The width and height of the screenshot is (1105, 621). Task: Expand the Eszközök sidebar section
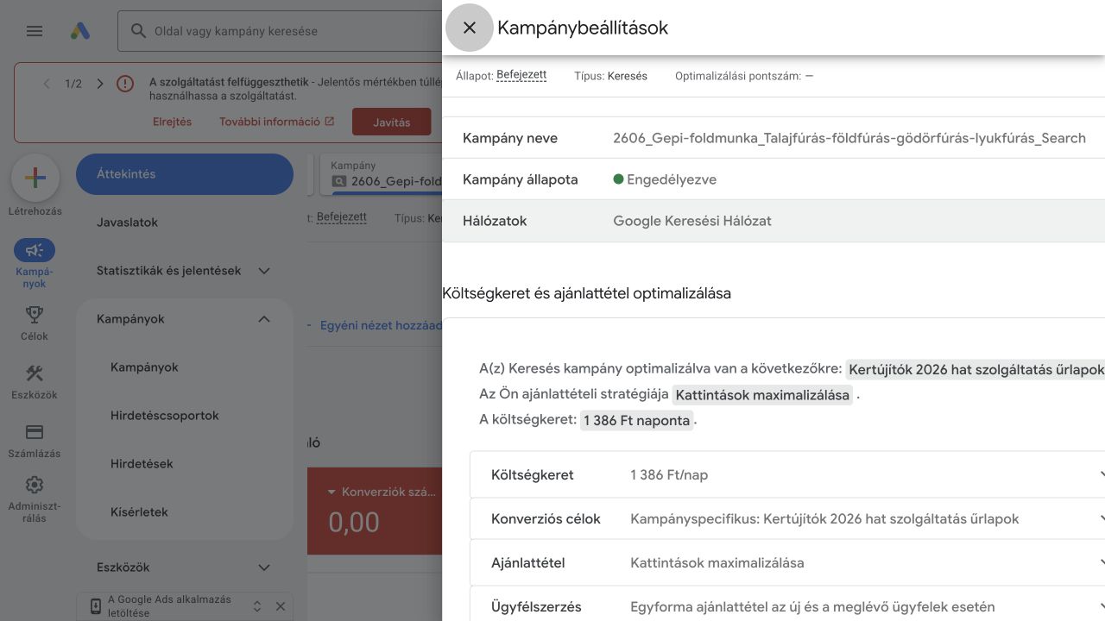185,568
